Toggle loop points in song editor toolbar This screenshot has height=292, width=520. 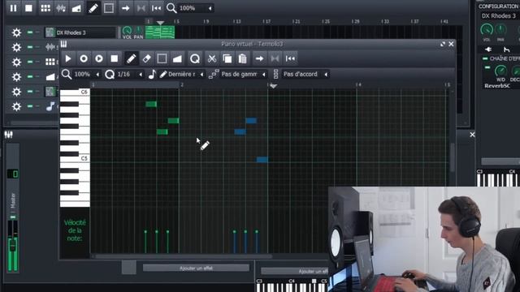click(x=141, y=8)
